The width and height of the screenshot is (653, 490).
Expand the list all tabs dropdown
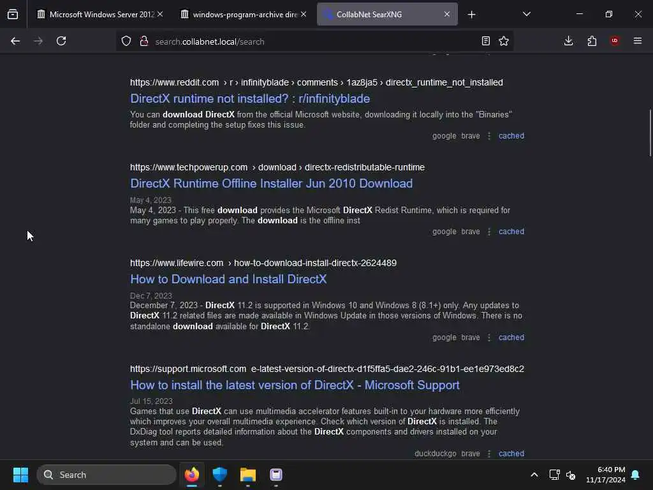[526, 14]
